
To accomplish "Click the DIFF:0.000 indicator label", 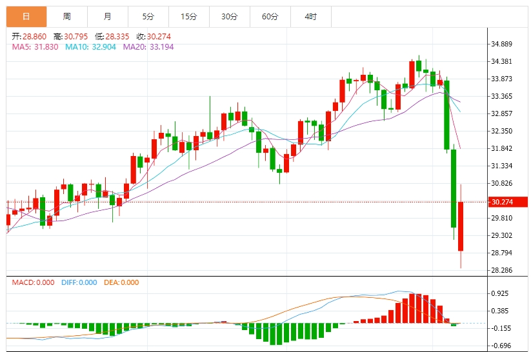I will click(x=79, y=282).
